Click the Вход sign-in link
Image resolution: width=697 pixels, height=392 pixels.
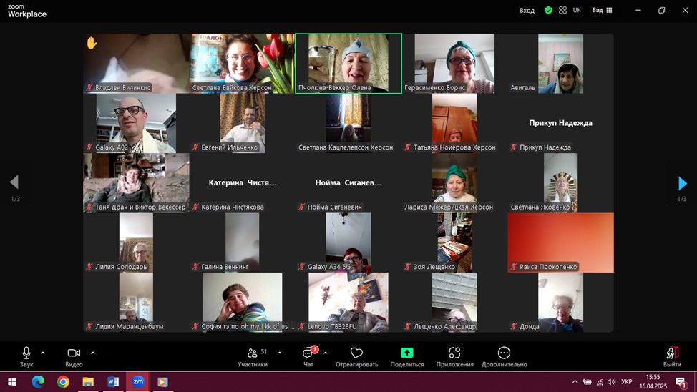pos(527,11)
